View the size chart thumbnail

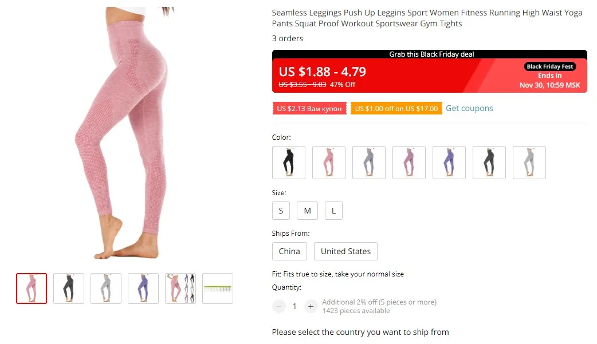click(218, 288)
